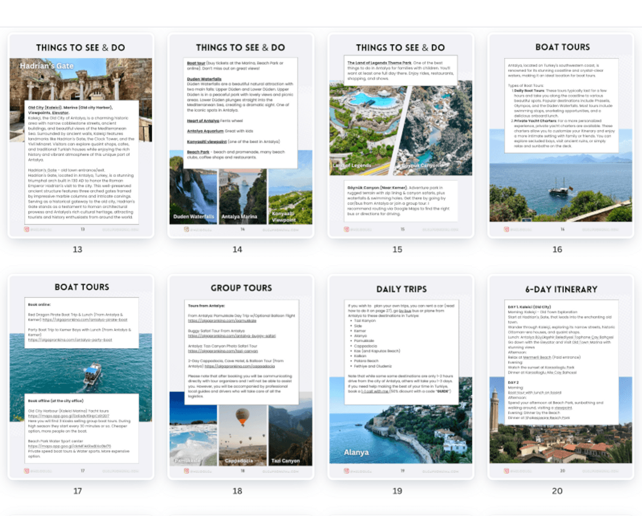
Task: Click the page number 13 label
Action: 78,249
